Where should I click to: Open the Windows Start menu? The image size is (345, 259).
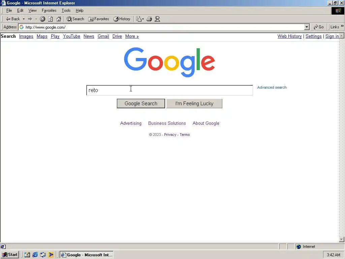[10, 255]
